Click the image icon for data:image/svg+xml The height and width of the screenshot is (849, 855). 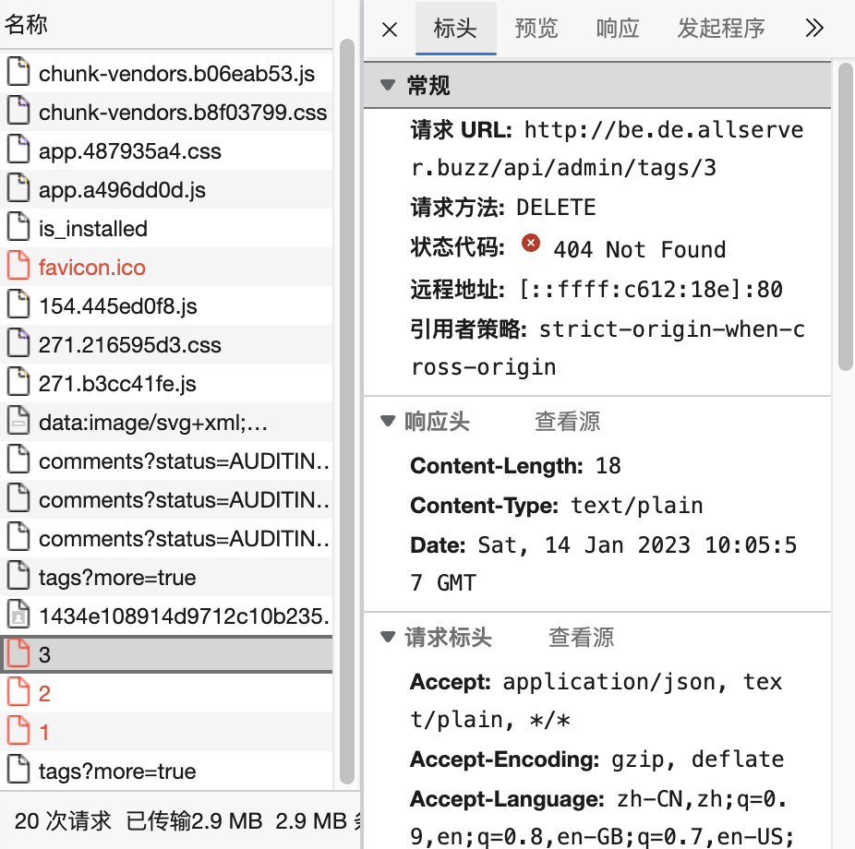[x=18, y=421]
